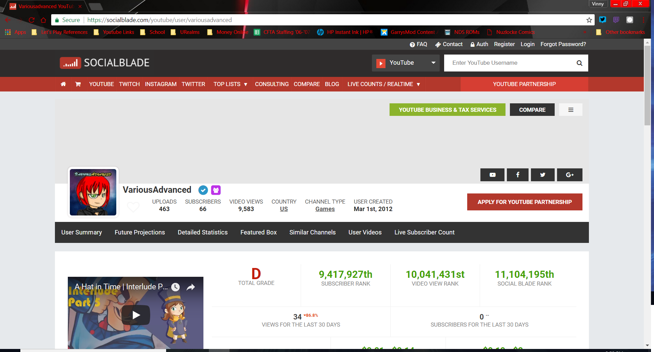Click the search magnifier icon
This screenshot has height=352, width=654.
[x=579, y=63]
